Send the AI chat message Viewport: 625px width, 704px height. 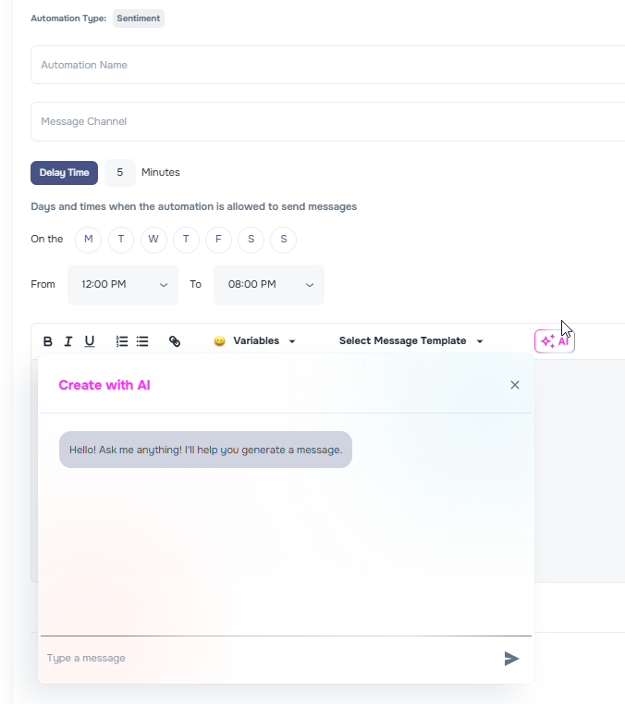[x=511, y=658]
